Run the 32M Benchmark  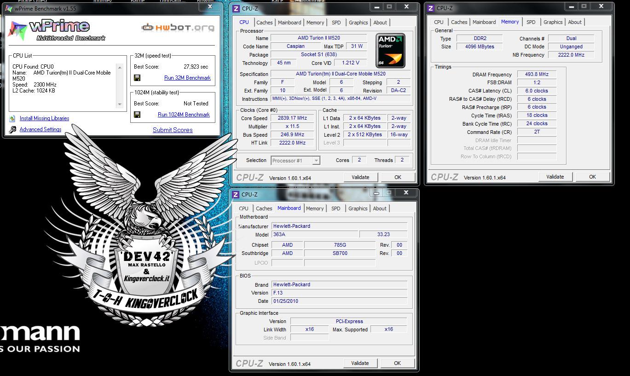(187, 78)
